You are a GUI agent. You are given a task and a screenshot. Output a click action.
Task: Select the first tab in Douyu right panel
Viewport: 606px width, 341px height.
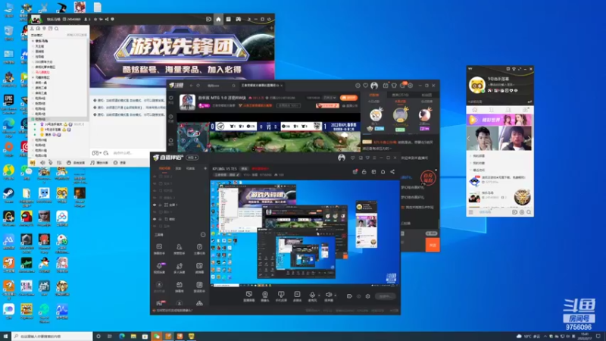(x=373, y=95)
